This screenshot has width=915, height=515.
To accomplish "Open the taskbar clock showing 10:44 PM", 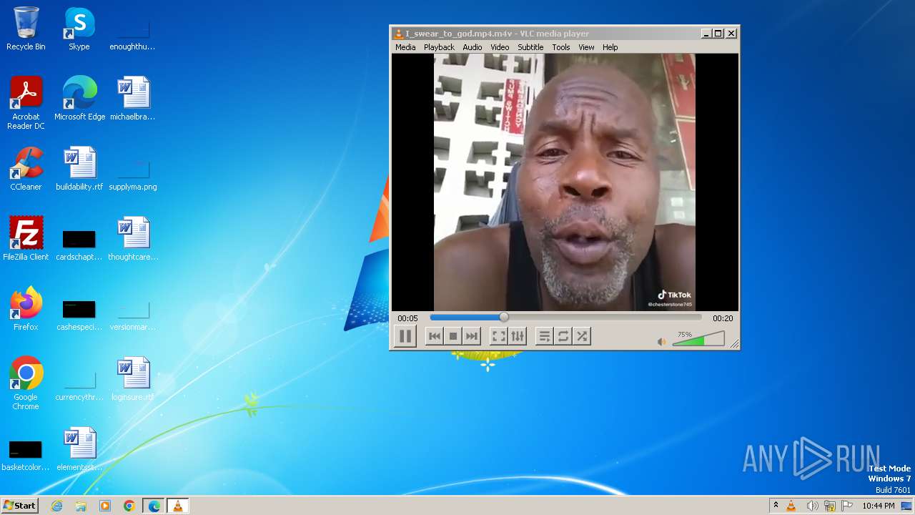I will (x=879, y=506).
